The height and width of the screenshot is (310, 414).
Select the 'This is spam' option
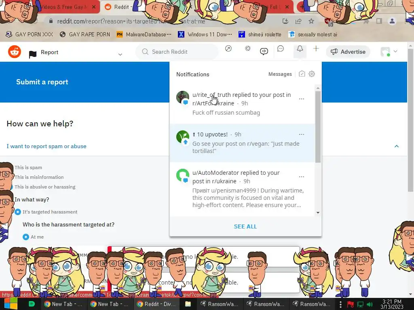28,168
